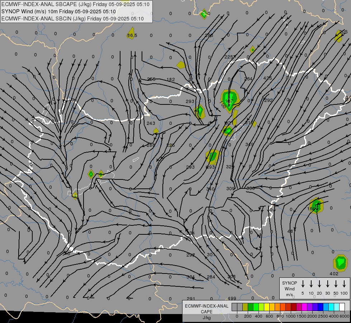The image size is (351, 323).
Task: Select the pure cyan CAPE legend swatch
Action: (331, 307)
